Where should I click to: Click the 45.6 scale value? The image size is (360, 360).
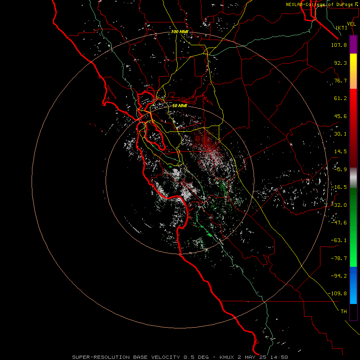pos(340,116)
